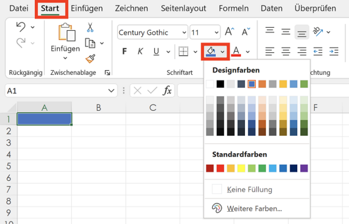Toggle center horizontal alignment
Screen dimensions: 349x224
pyautogui.click(x=286, y=52)
